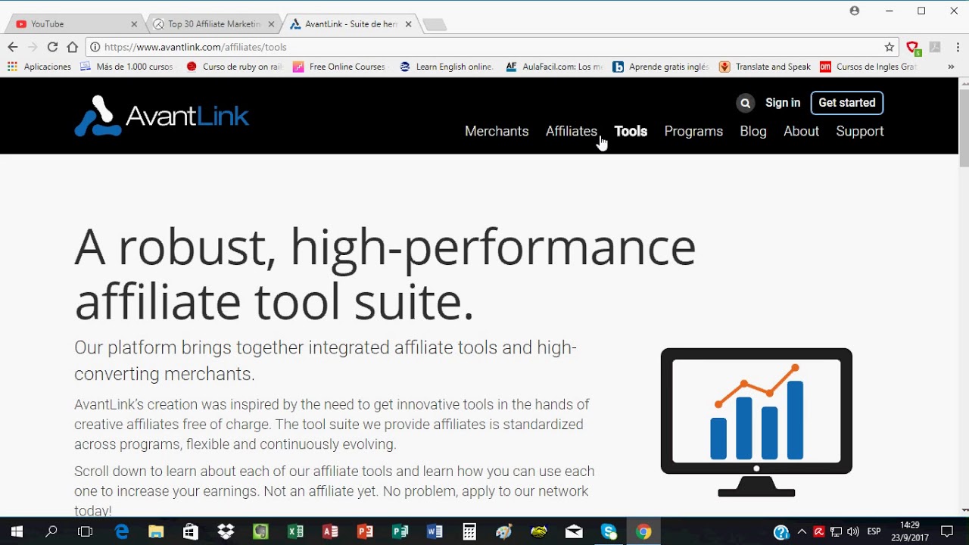The height and width of the screenshot is (545, 969).
Task: Click the monitor chart illustration
Action: [x=756, y=422]
